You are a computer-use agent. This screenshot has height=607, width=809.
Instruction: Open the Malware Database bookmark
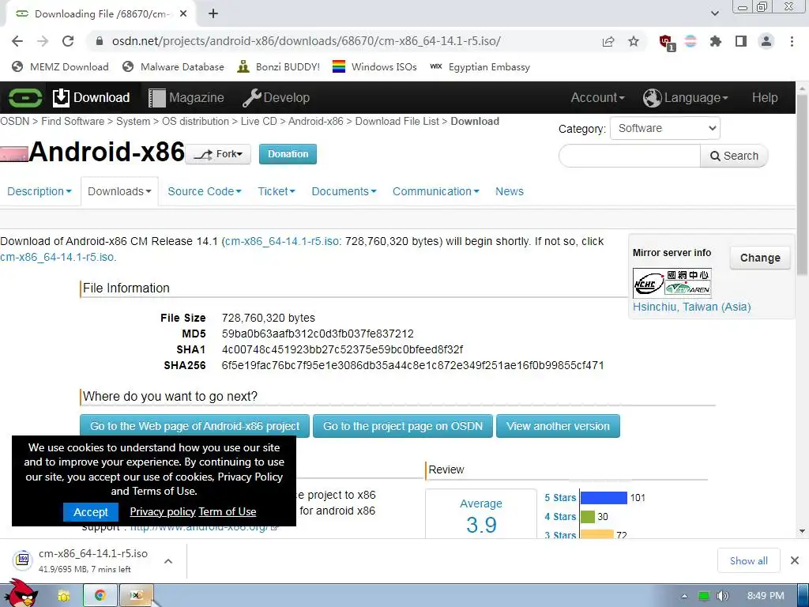click(x=173, y=66)
